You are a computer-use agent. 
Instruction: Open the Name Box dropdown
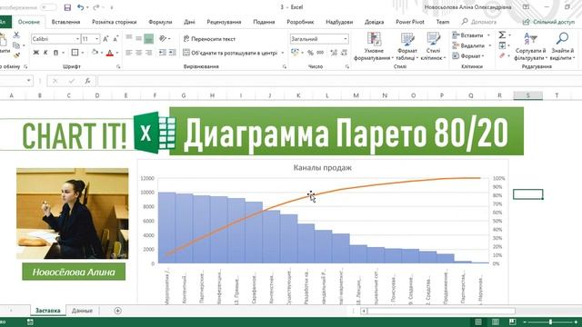(28, 81)
